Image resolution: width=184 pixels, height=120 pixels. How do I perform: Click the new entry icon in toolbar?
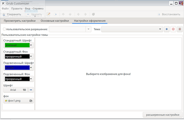[55, 14]
